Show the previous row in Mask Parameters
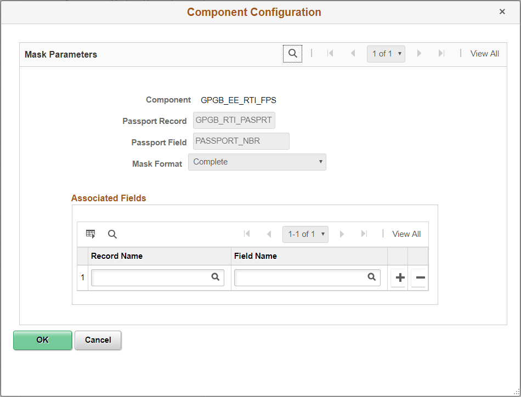This screenshot has width=521, height=397. [x=353, y=53]
